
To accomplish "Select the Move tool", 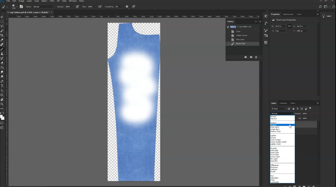I will (2, 17).
